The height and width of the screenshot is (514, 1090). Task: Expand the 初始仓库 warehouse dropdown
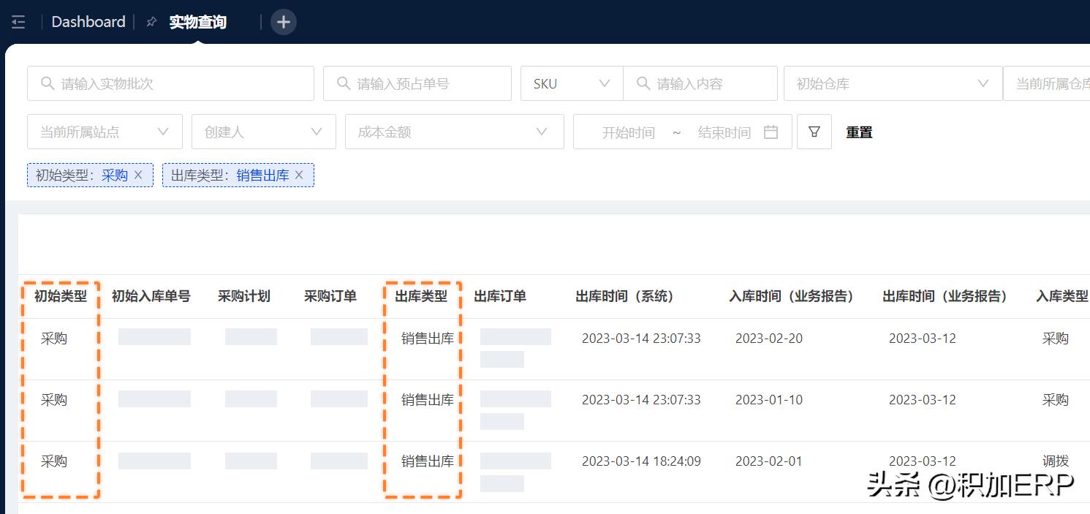892,83
